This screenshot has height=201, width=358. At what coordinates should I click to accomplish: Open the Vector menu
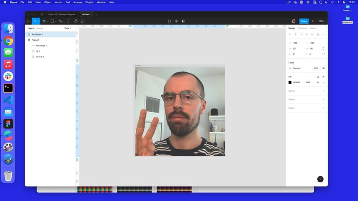[x=58, y=2]
